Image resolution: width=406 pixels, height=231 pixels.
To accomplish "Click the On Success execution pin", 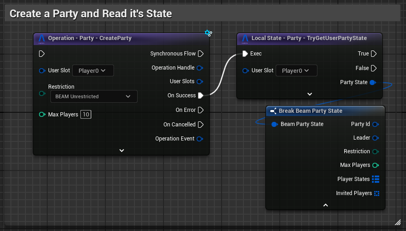I will [x=200, y=95].
